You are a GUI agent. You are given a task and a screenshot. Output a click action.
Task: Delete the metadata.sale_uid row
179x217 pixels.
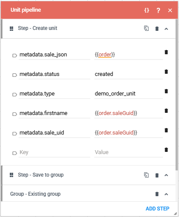point(166,130)
